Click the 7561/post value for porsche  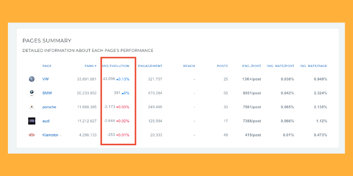252,107
